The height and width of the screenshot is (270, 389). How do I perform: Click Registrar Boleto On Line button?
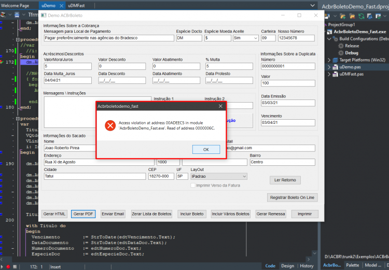pos(292,197)
